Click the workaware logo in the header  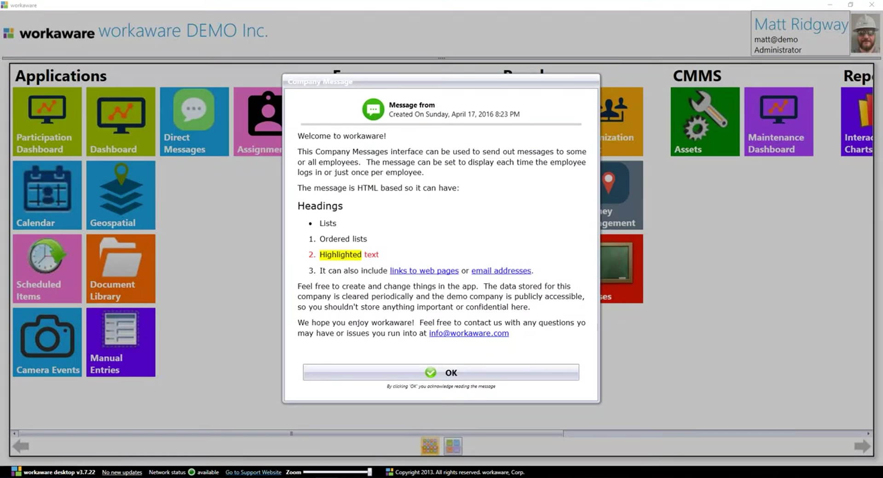[x=49, y=33]
